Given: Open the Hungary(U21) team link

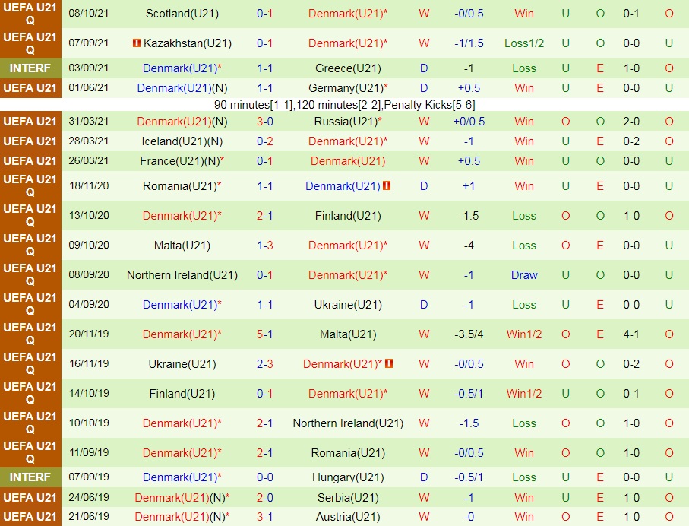Looking at the screenshot, I should [348, 477].
